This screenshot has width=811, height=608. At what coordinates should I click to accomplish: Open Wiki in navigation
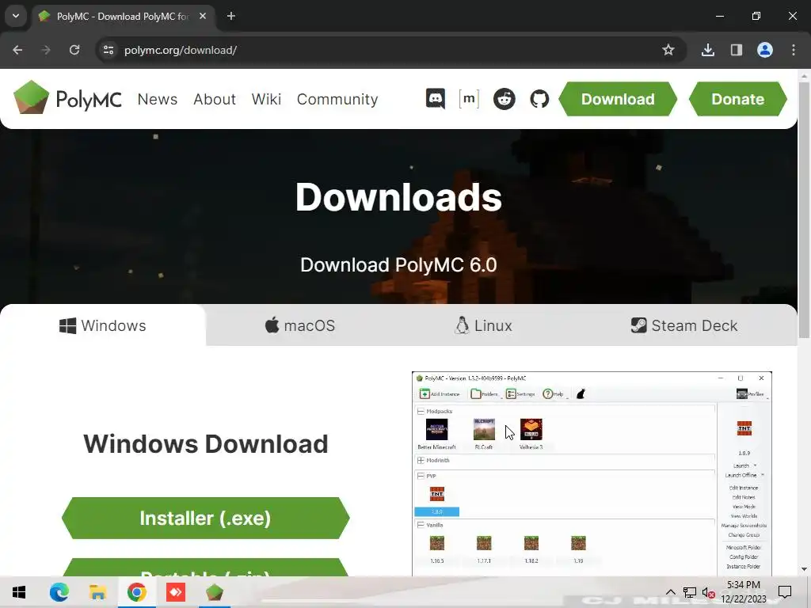point(266,99)
